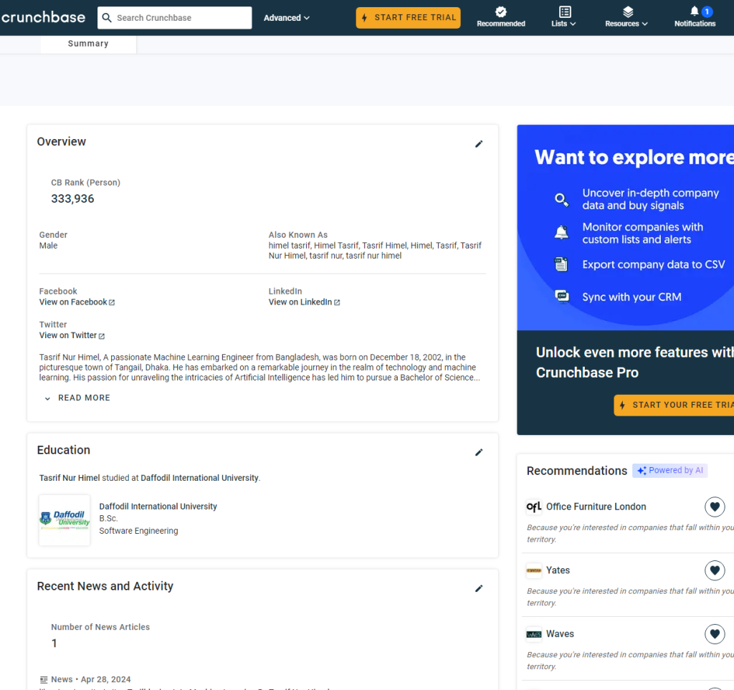Open View on Twitter link

(x=72, y=335)
